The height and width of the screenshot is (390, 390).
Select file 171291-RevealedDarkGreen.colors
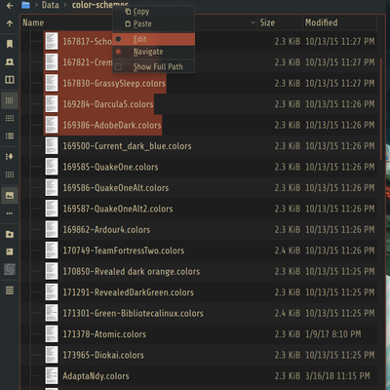click(x=128, y=292)
